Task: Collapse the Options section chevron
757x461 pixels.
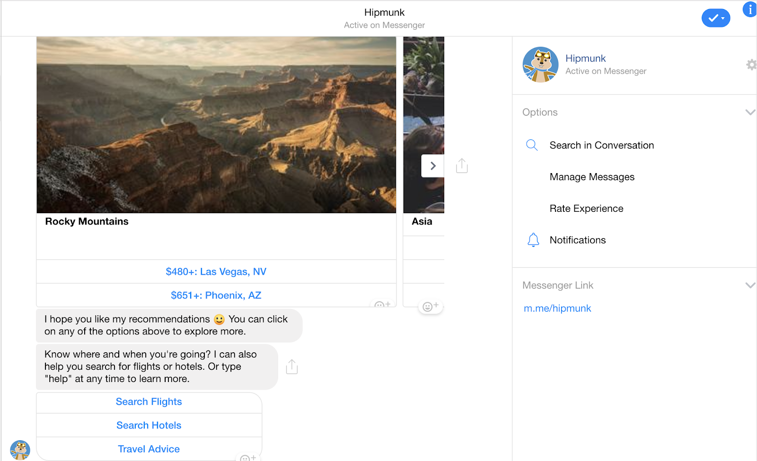Action: [x=750, y=112]
